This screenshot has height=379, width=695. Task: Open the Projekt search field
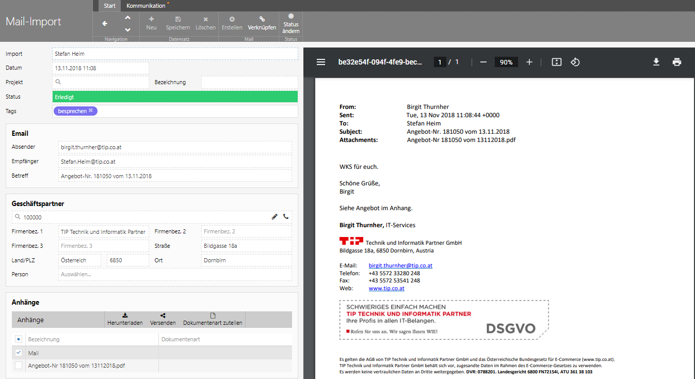pos(101,82)
